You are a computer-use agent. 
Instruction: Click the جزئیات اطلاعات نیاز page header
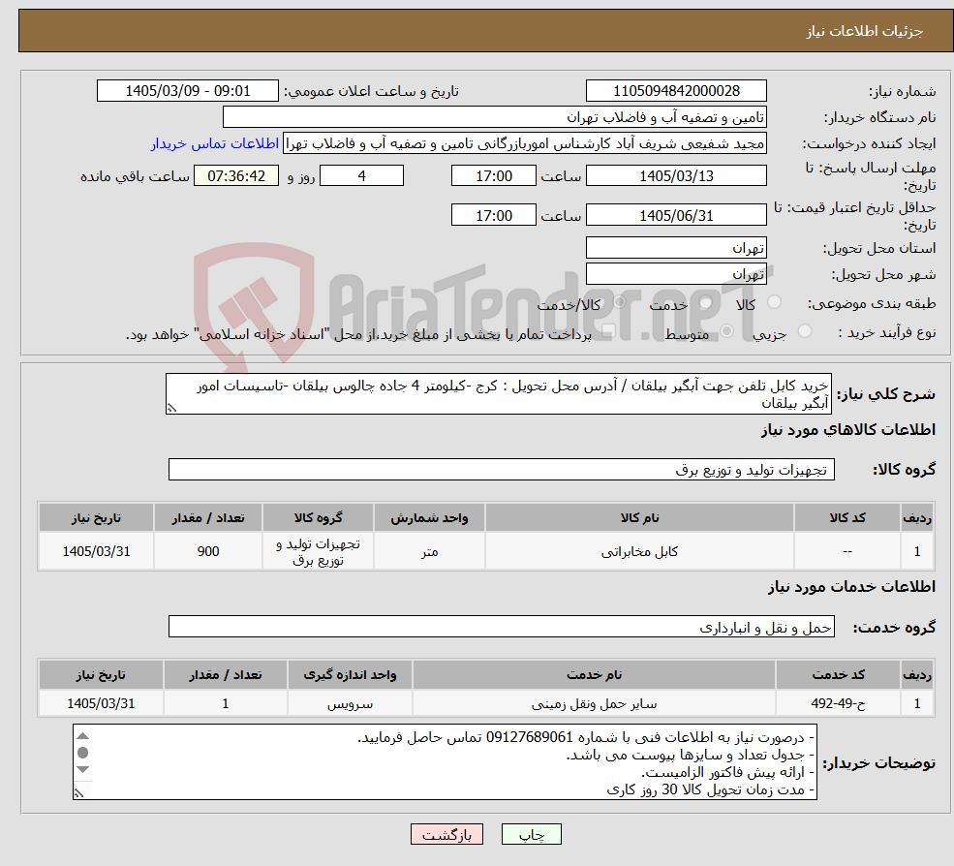coord(864,31)
